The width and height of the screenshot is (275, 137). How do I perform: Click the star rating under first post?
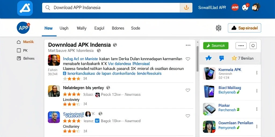pos(72,79)
